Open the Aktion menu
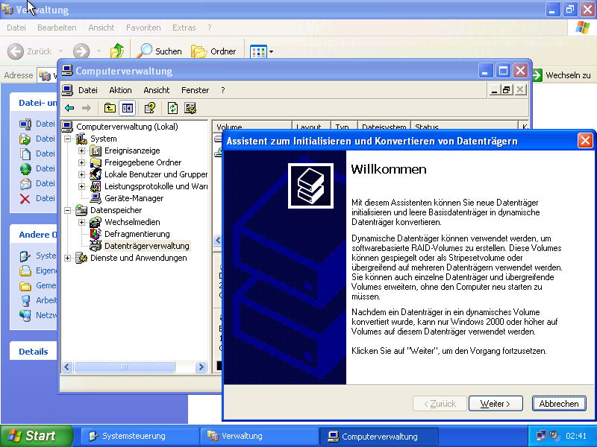Image resolution: width=597 pixels, height=447 pixels. pos(120,90)
